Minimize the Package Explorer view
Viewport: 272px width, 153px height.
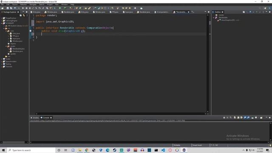[x=23, y=12]
